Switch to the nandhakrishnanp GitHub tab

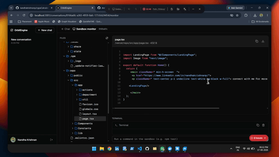pos(34,8)
